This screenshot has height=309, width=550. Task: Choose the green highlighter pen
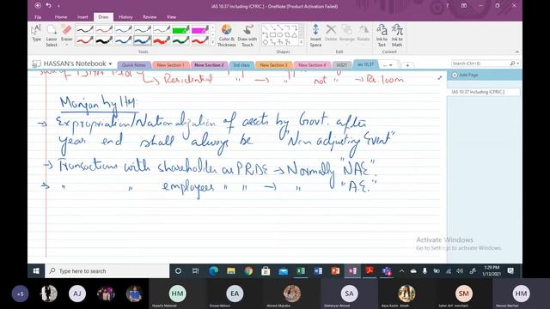click(180, 29)
